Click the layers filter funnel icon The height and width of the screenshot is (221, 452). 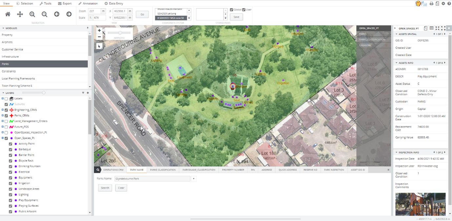pos(83,93)
